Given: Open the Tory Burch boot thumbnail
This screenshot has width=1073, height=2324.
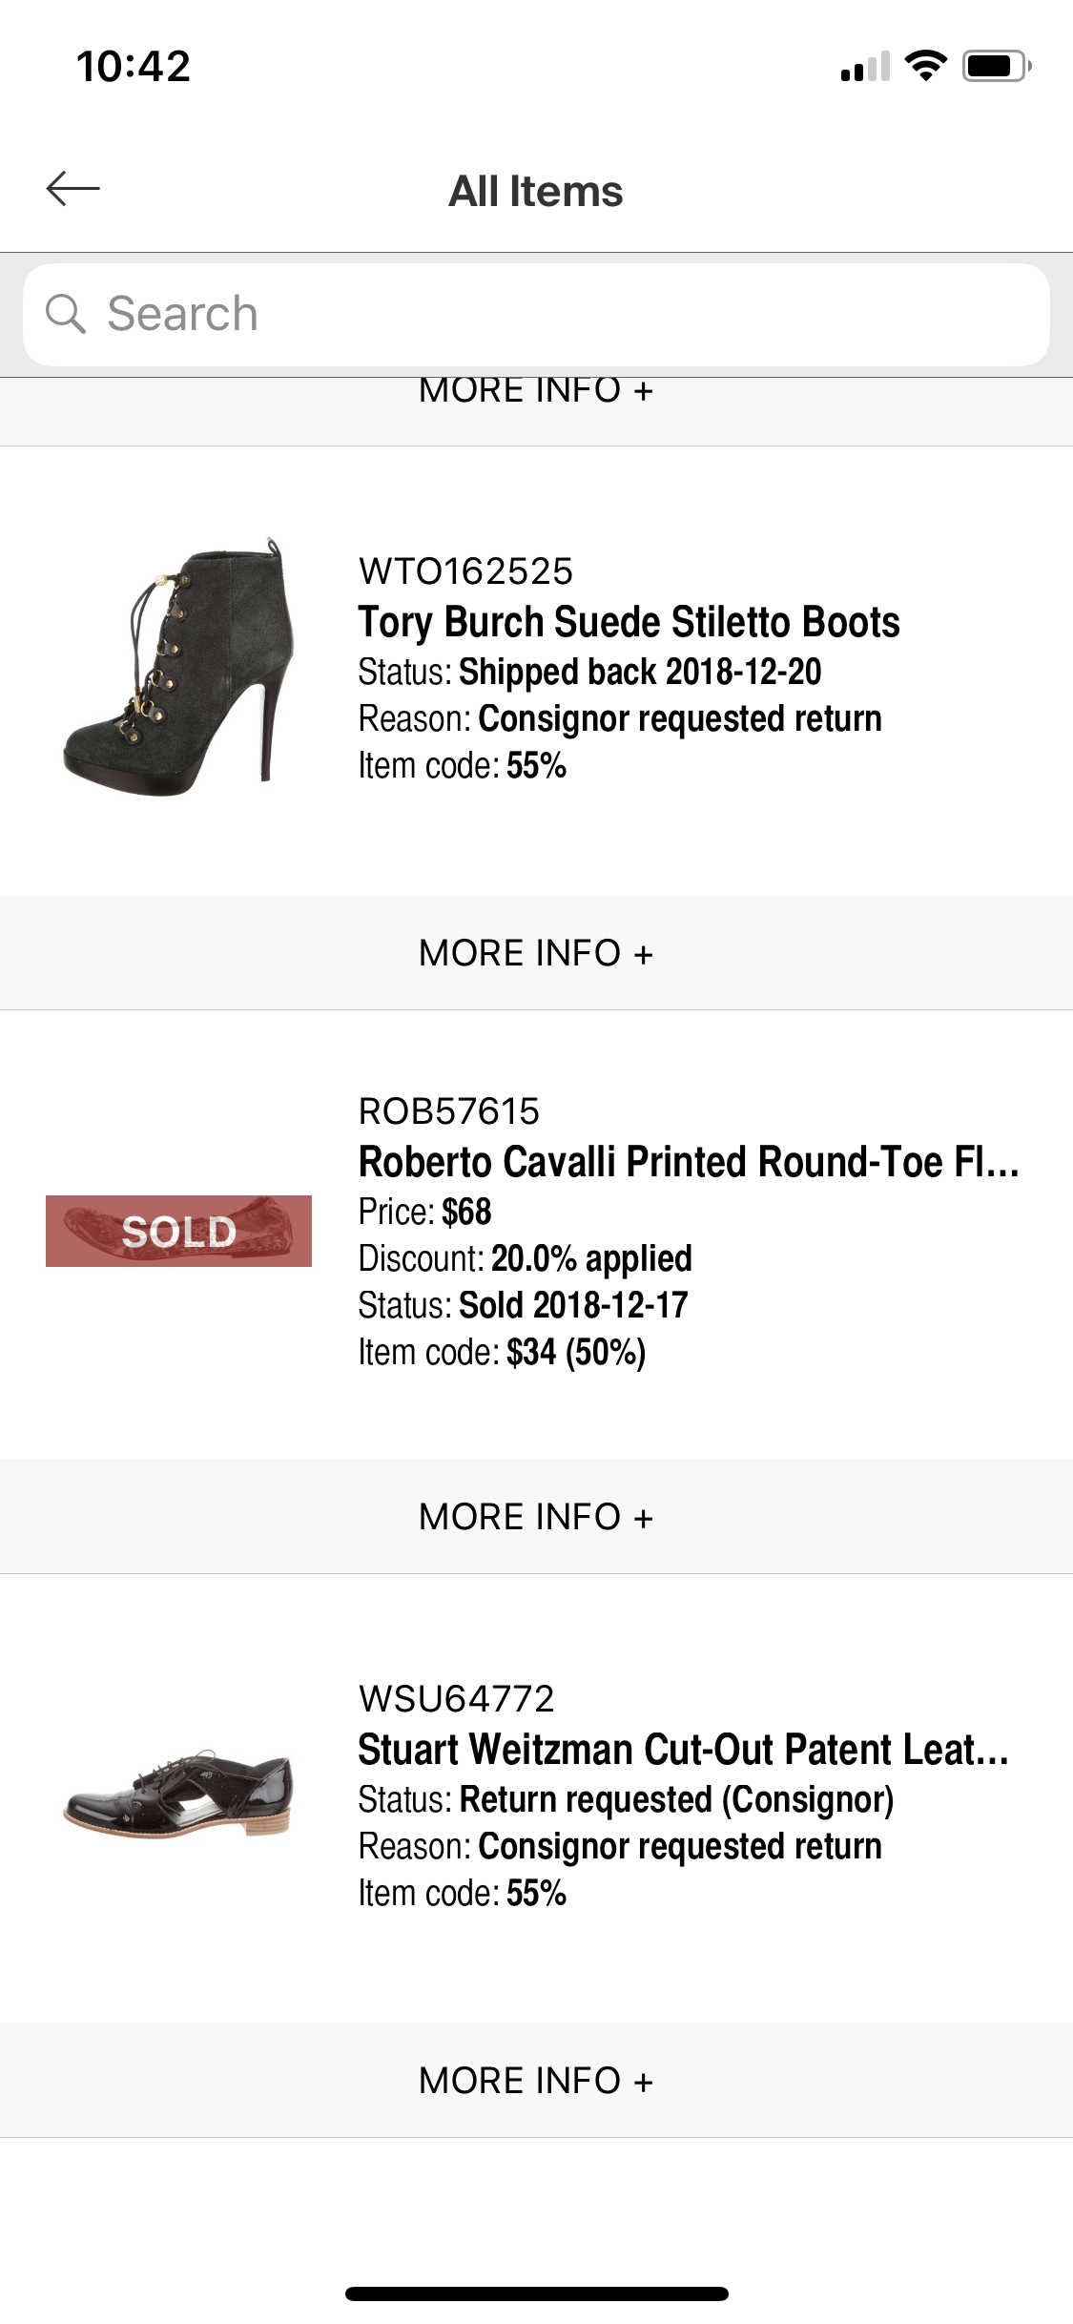Looking at the screenshot, I should pyautogui.click(x=178, y=668).
